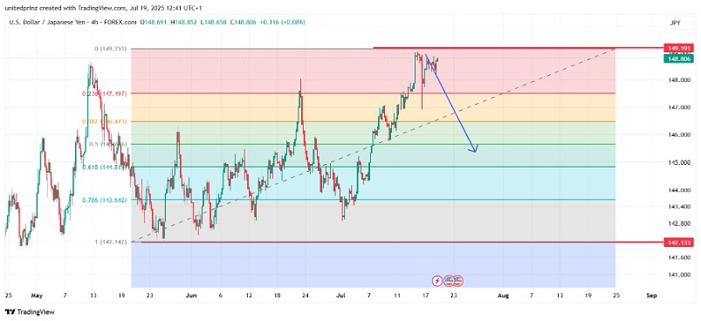701x321 pixels.
Task: Click the low value L148.658
Action: pyautogui.click(x=213, y=22)
